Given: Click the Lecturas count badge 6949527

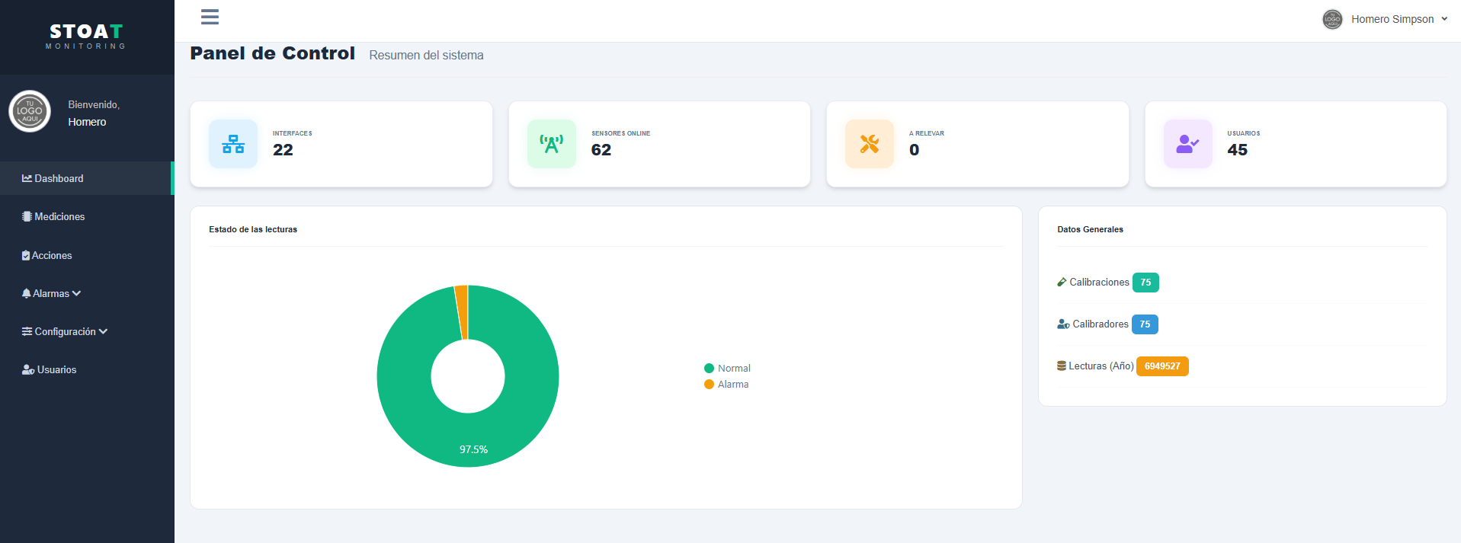Looking at the screenshot, I should coord(1162,366).
